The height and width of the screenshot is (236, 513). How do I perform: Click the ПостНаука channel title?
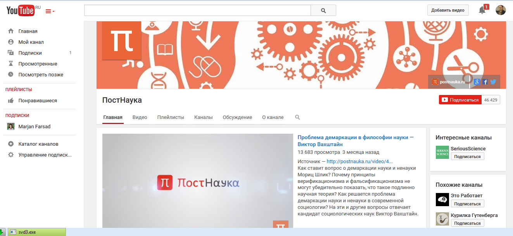[x=122, y=100]
